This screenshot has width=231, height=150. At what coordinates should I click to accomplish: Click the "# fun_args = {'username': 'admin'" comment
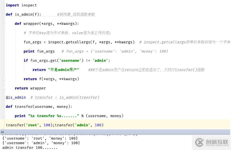point(115,51)
